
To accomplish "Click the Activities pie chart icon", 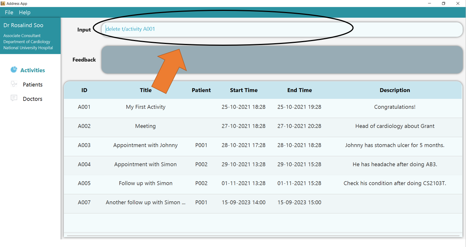I will pos(14,69).
